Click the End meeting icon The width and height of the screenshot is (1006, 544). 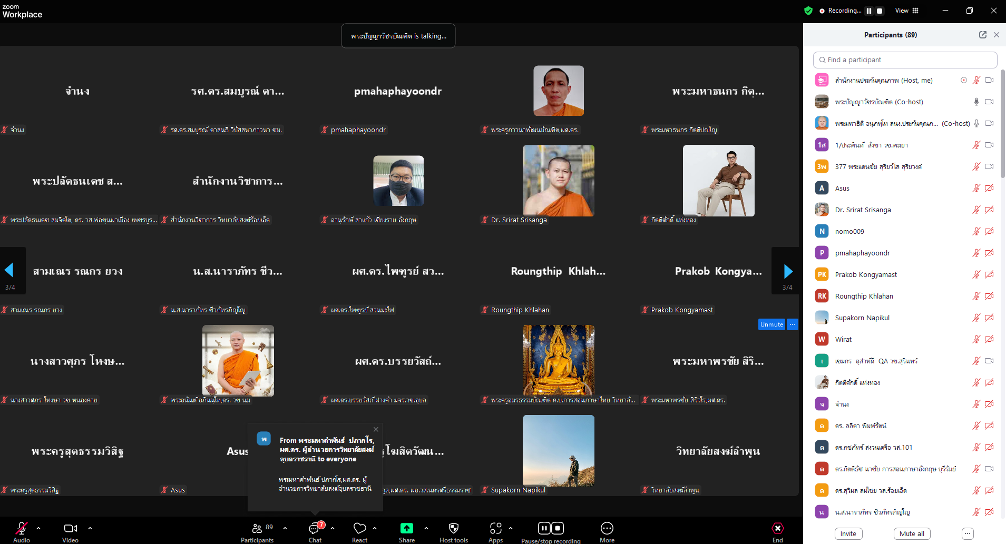pos(777,528)
